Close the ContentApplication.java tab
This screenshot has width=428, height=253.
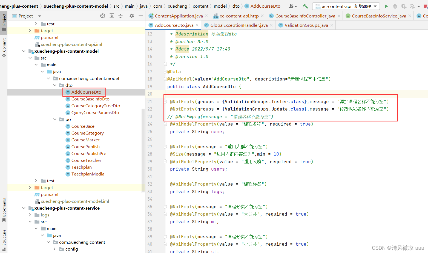click(x=206, y=16)
